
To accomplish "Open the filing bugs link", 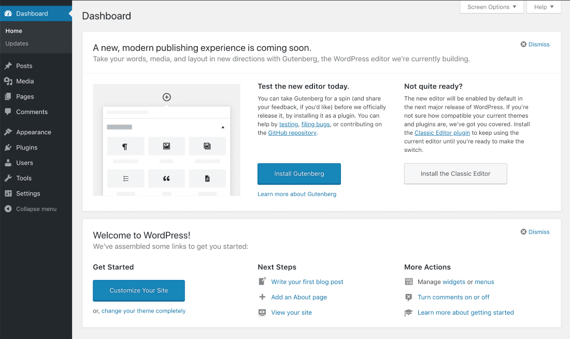I will click(316, 124).
